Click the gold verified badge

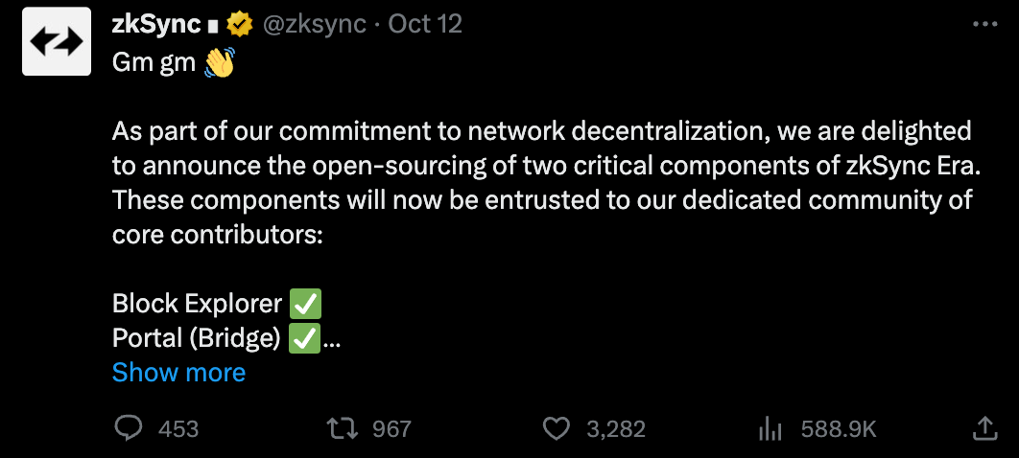pyautogui.click(x=239, y=25)
